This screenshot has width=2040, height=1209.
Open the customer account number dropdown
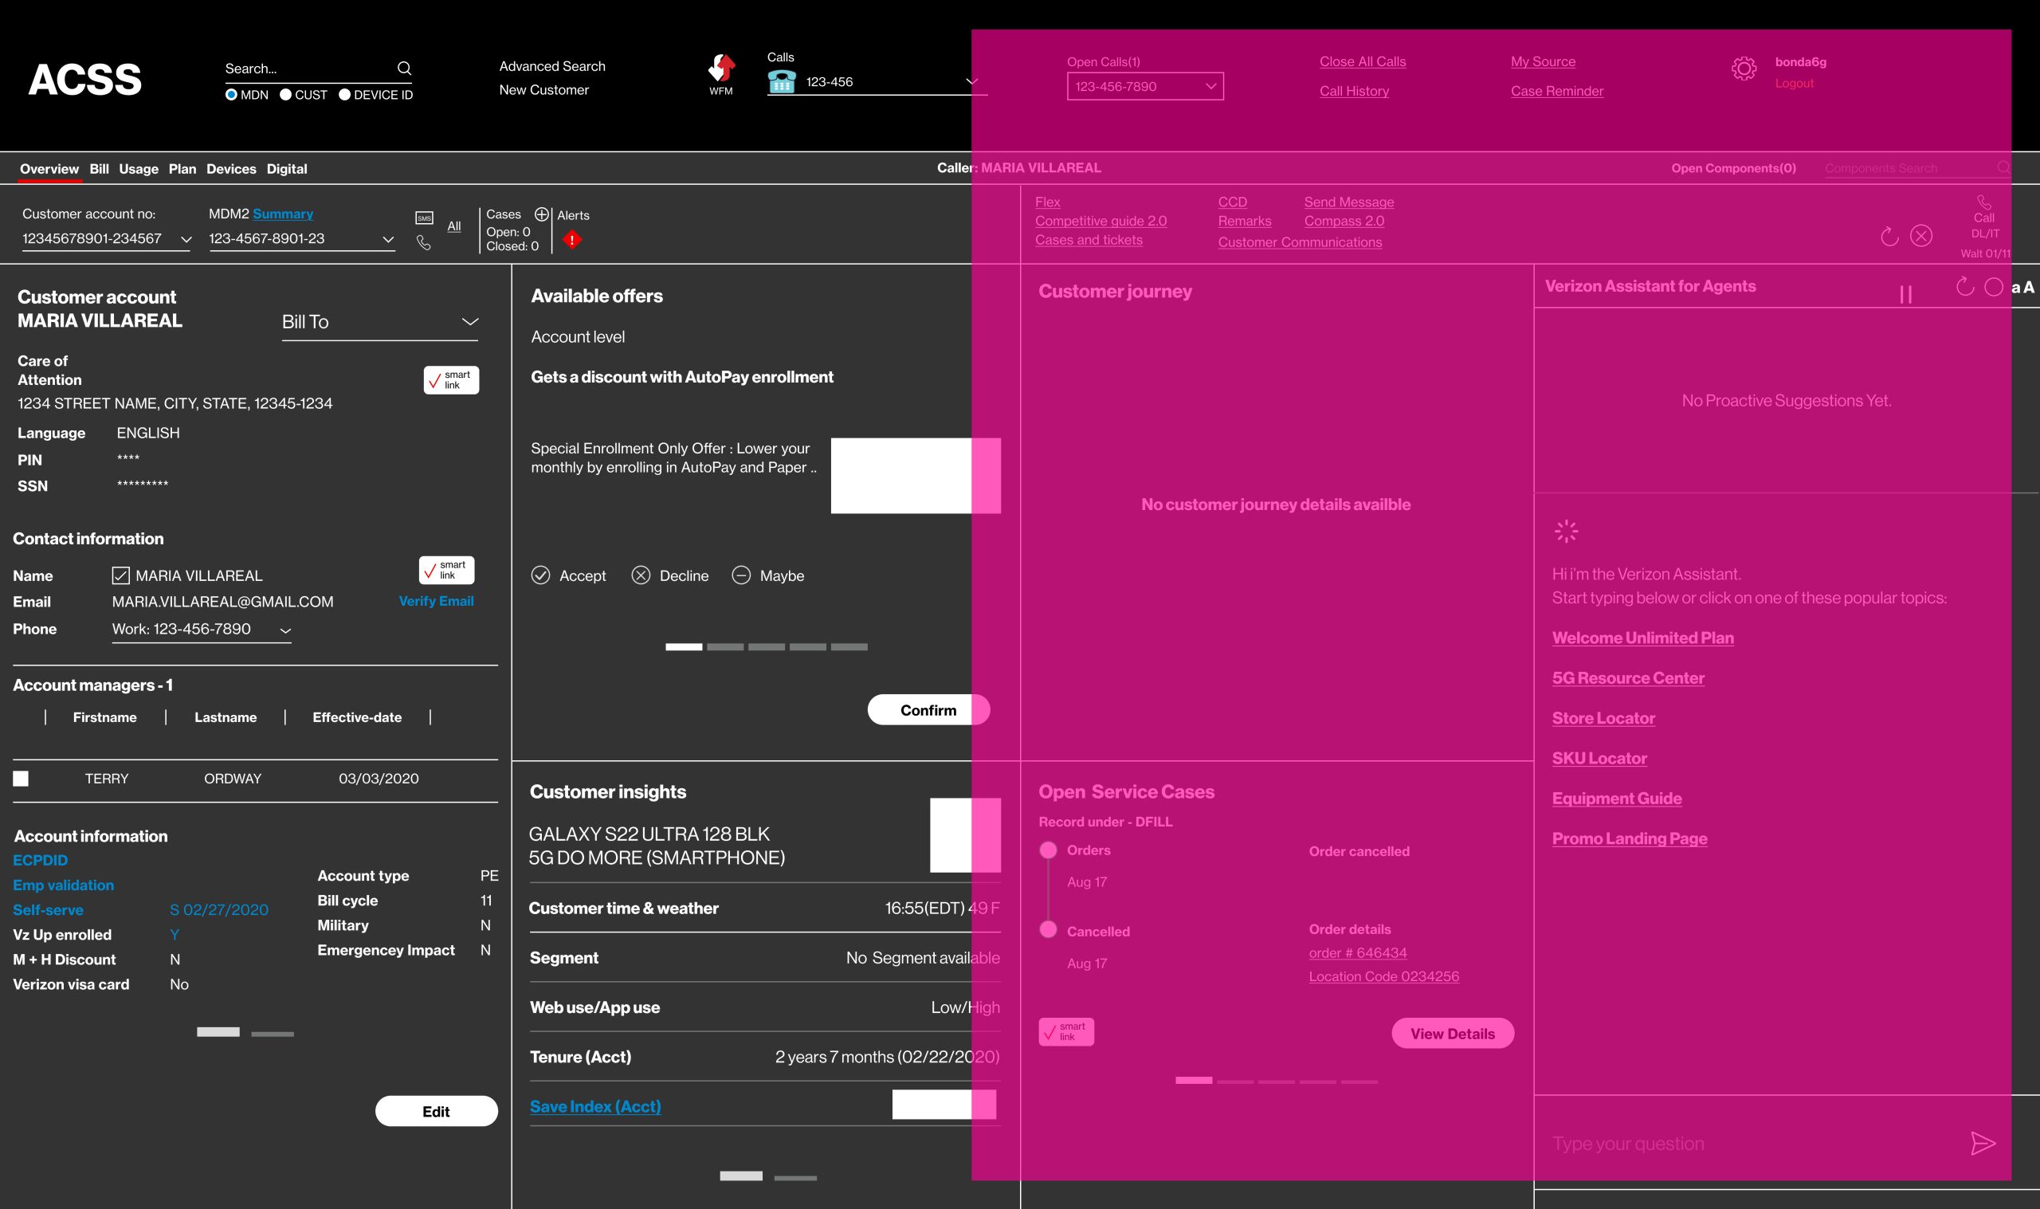[186, 239]
